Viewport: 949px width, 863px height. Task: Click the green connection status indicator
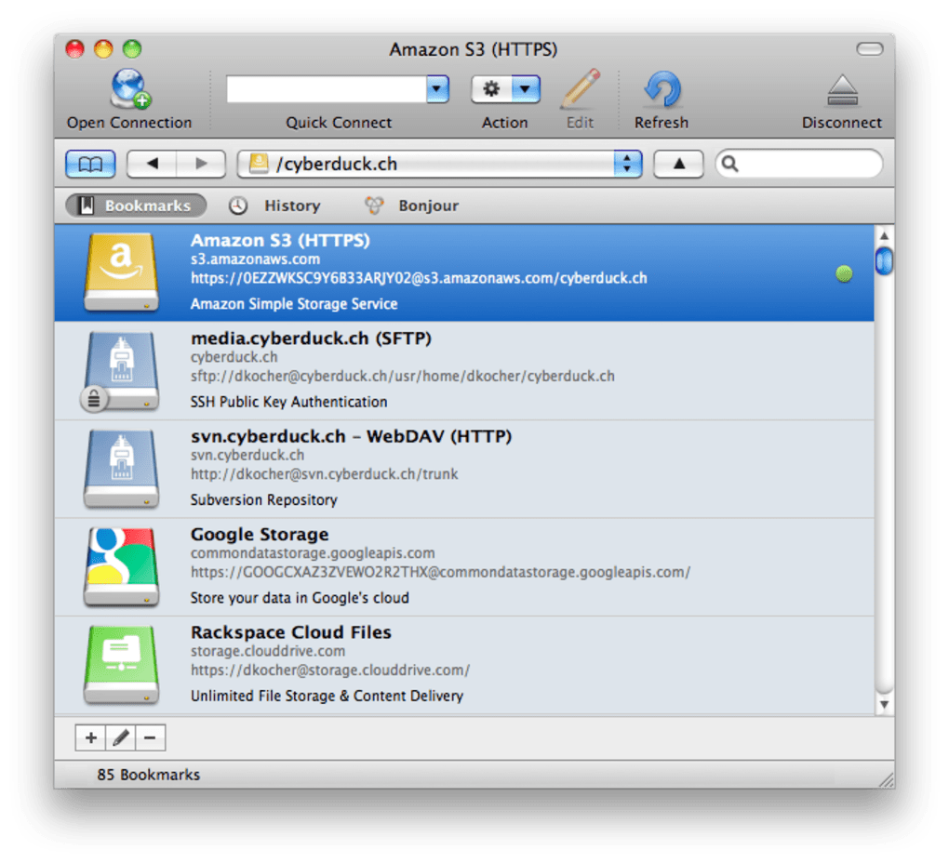[845, 273]
